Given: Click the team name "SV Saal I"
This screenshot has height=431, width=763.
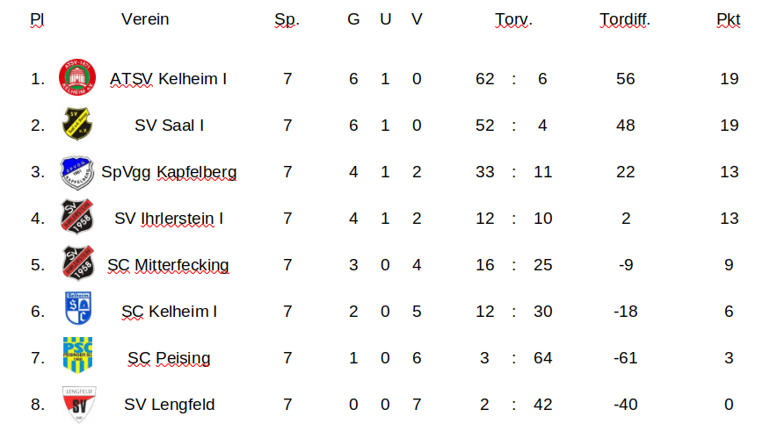Looking at the screenshot, I should [x=170, y=126].
